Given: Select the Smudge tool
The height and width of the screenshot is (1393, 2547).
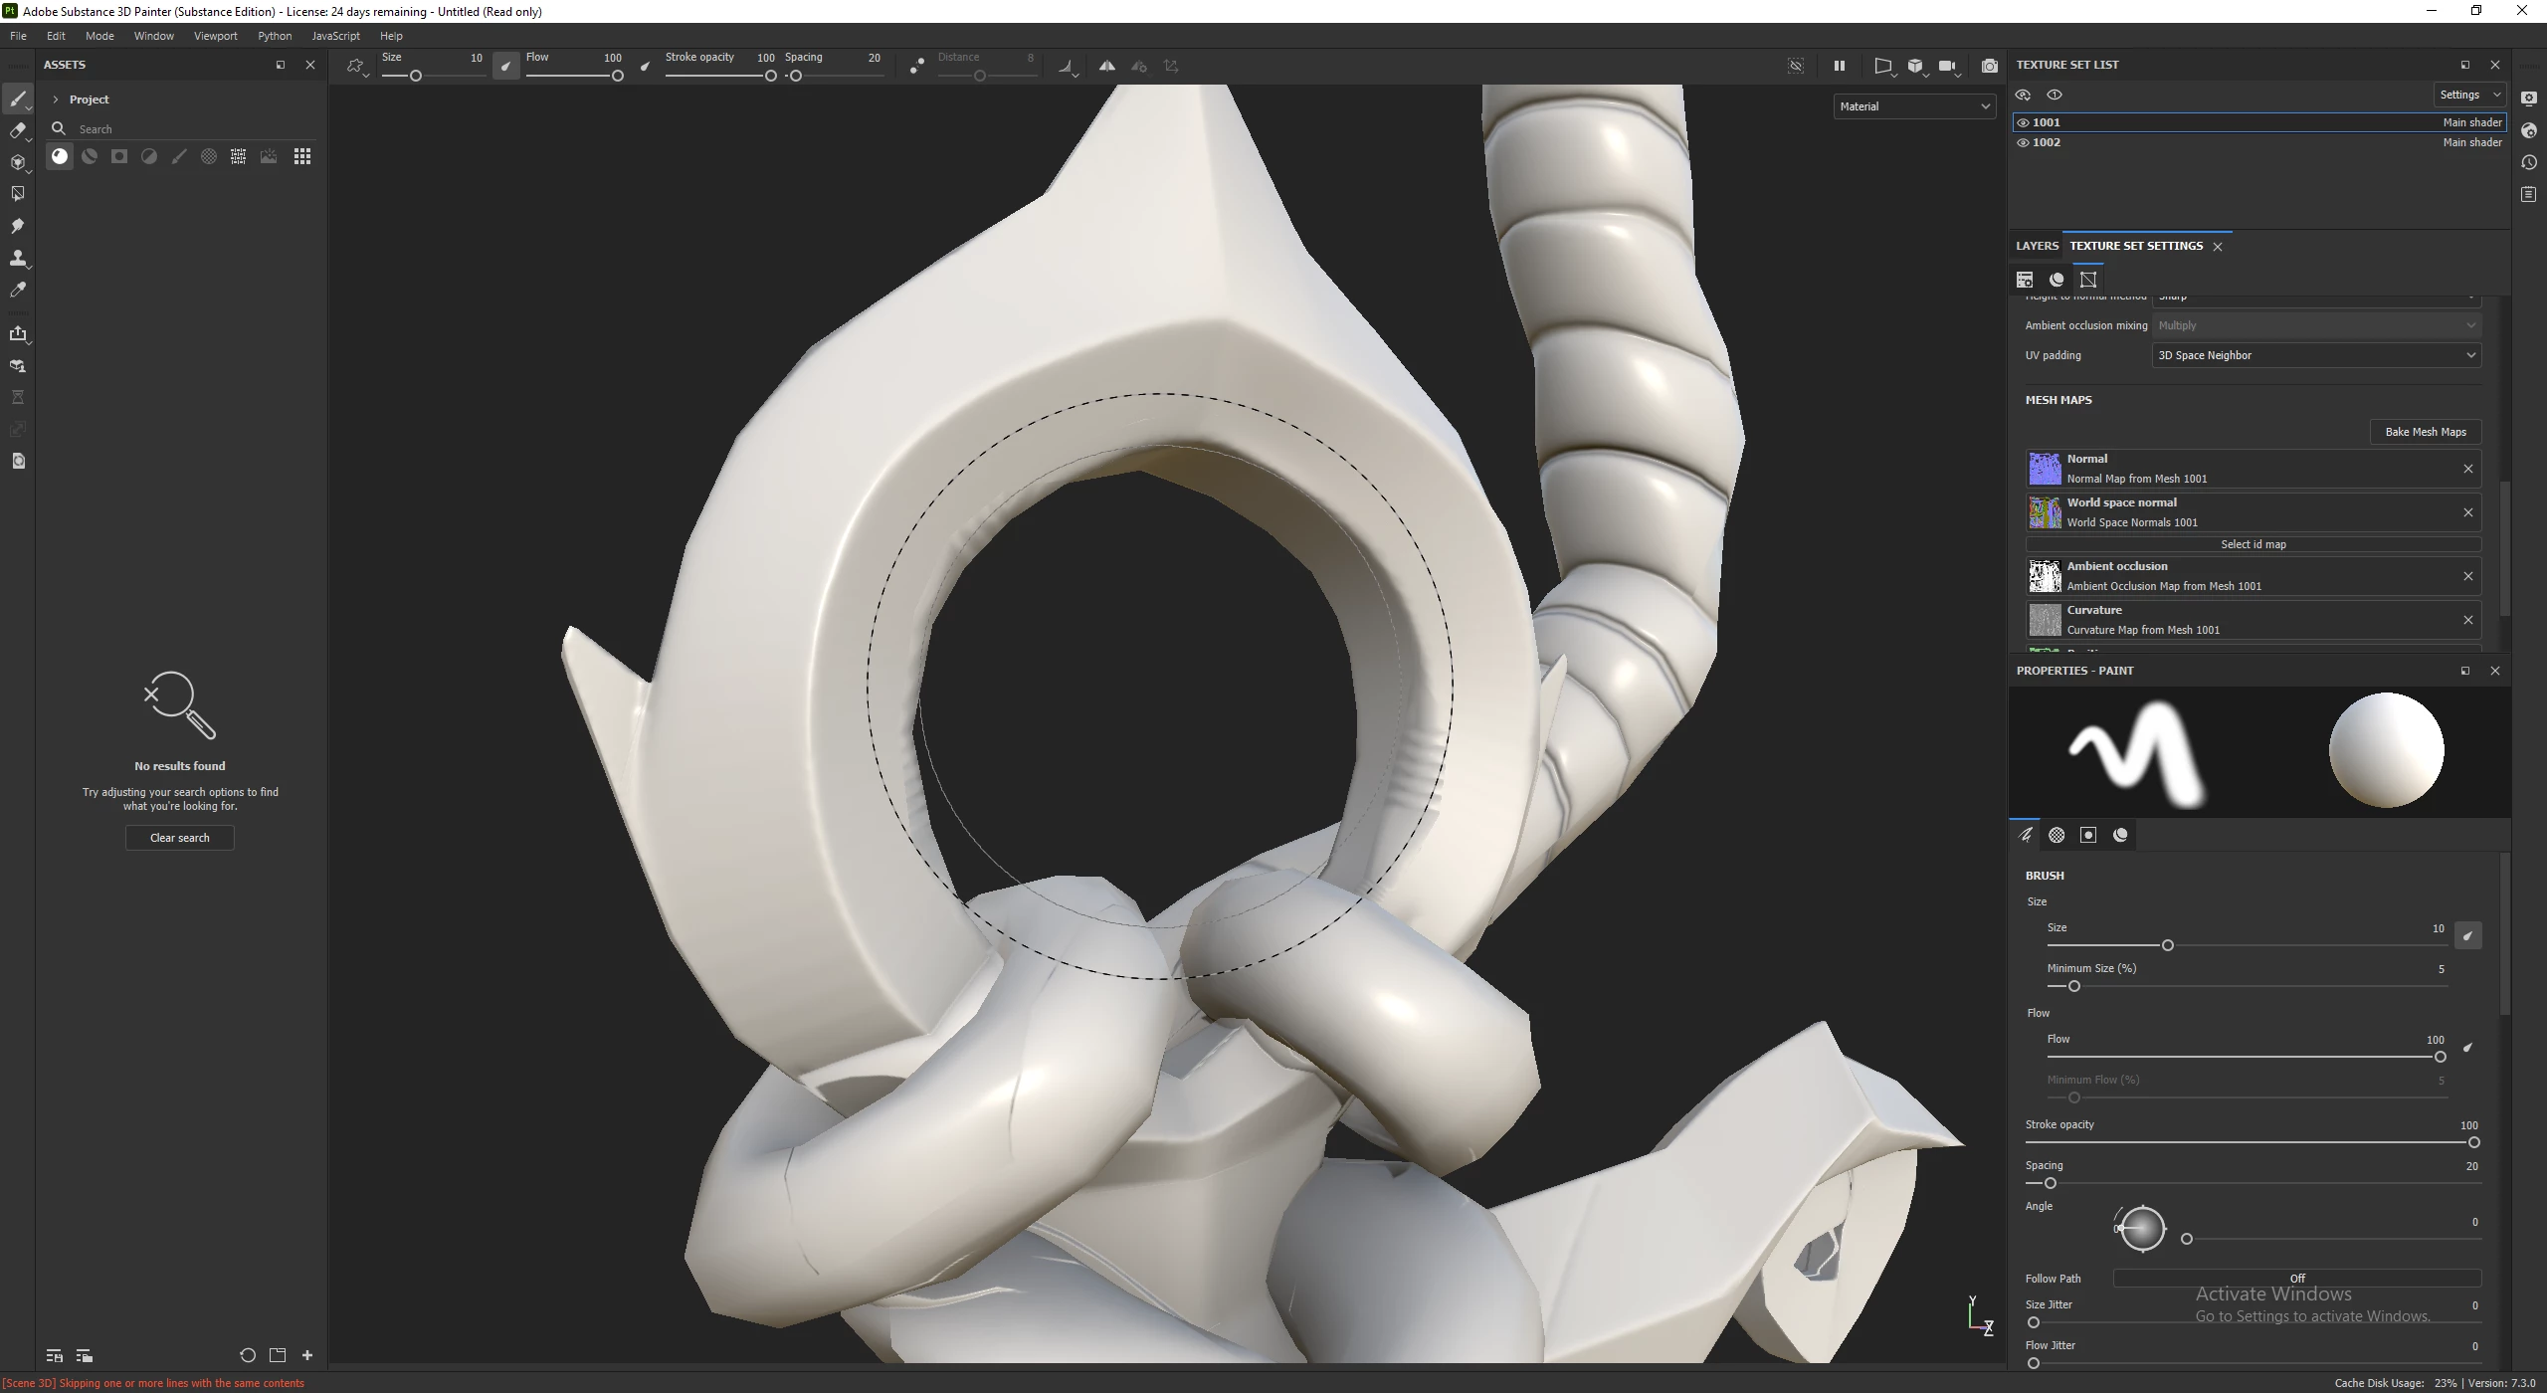Looking at the screenshot, I should [x=17, y=226].
